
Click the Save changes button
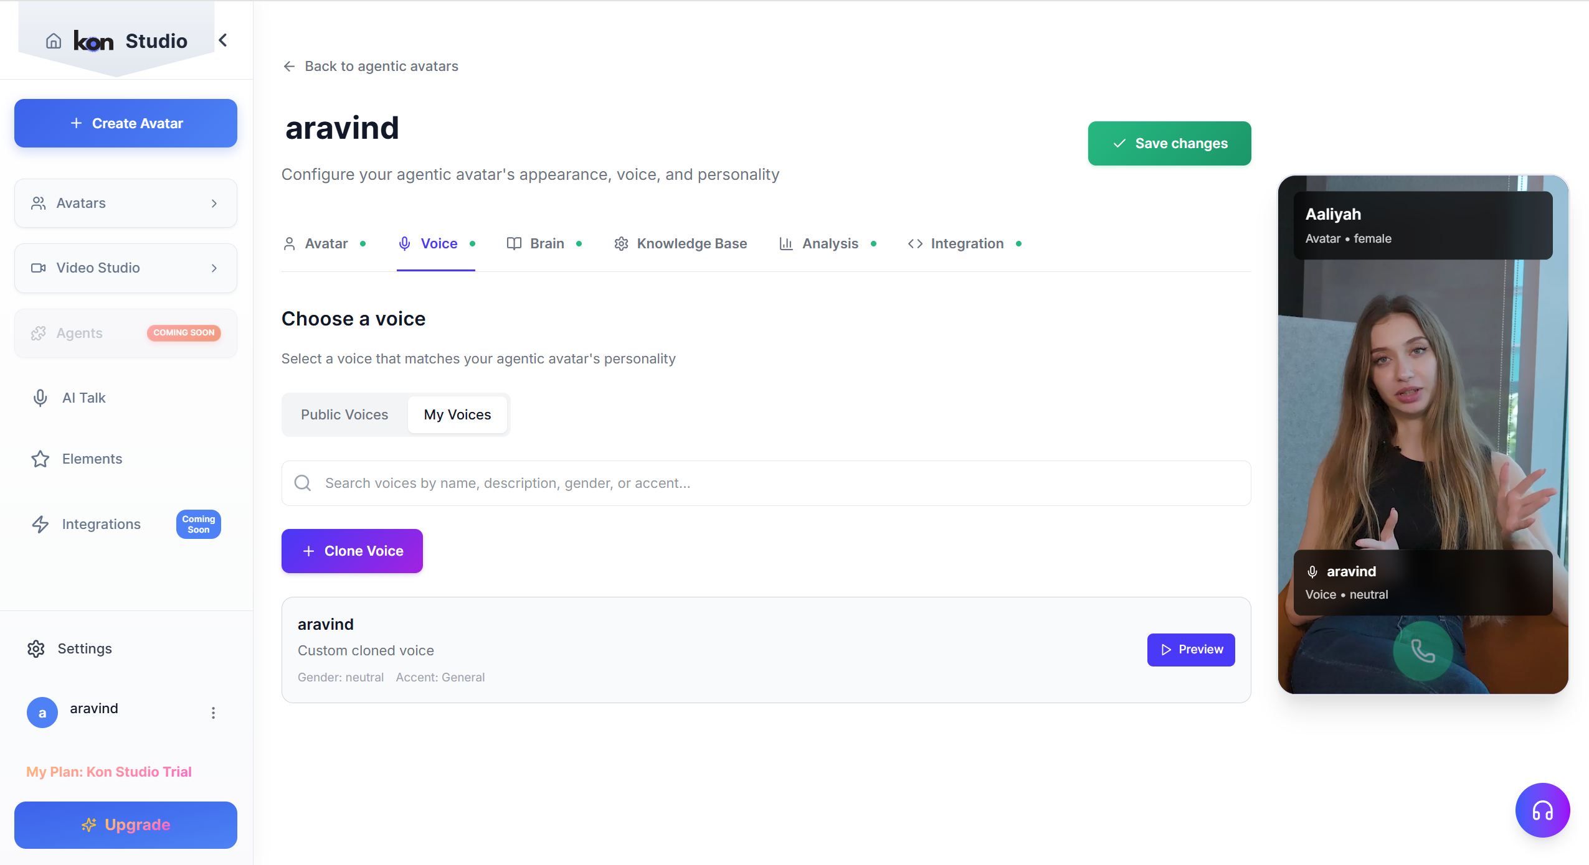(x=1169, y=143)
